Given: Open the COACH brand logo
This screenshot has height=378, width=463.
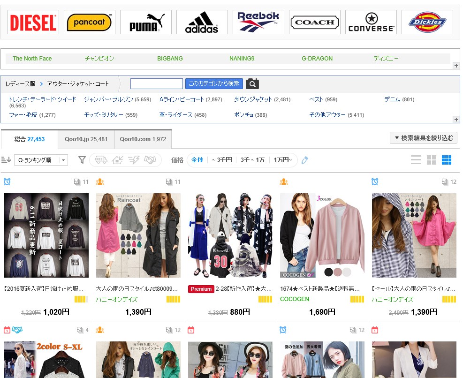Looking at the screenshot, I should click(315, 22).
